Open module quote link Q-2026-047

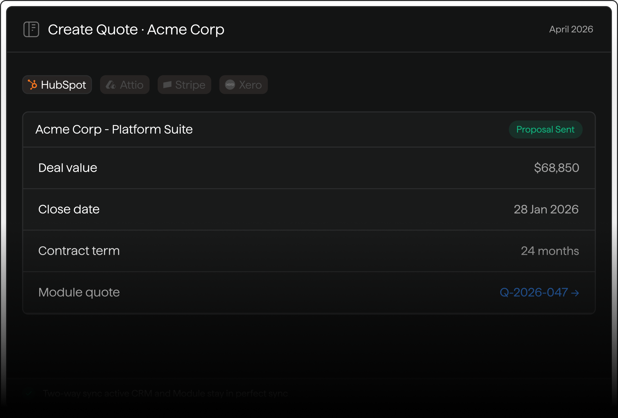coord(539,292)
